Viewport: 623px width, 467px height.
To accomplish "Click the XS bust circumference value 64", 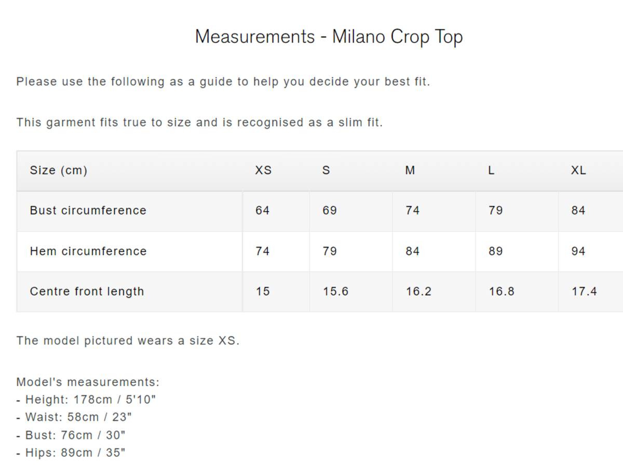I will [x=263, y=211].
